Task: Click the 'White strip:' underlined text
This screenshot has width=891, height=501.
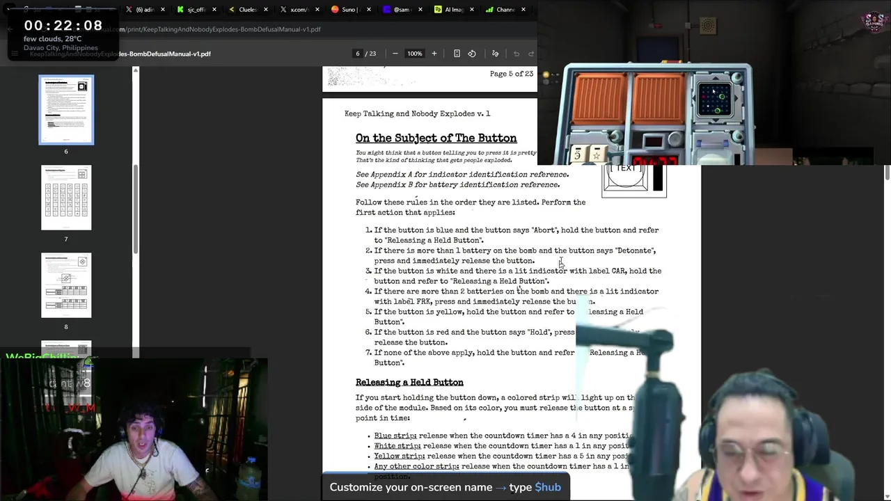Action: (397, 446)
